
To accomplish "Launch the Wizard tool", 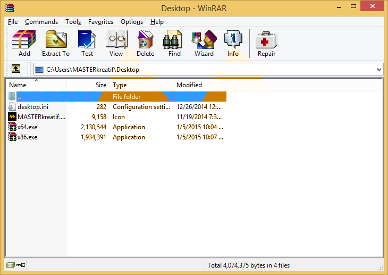I will [x=204, y=43].
